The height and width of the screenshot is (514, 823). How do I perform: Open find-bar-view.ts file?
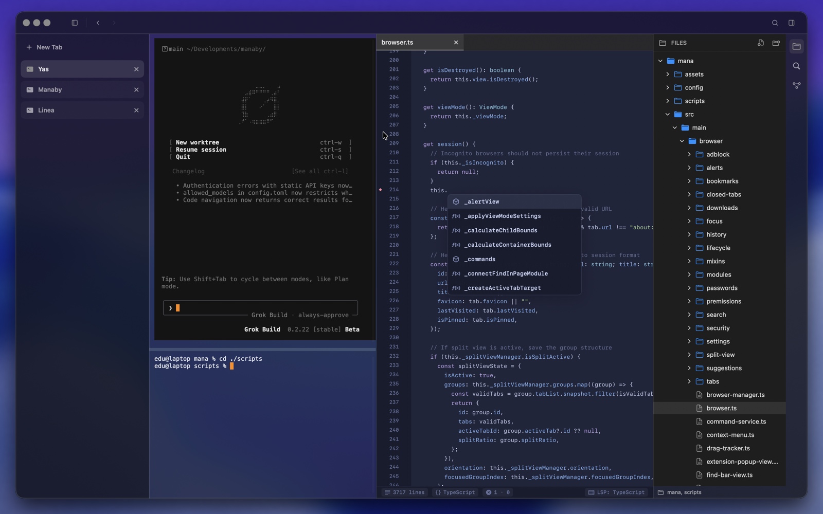pos(720,475)
